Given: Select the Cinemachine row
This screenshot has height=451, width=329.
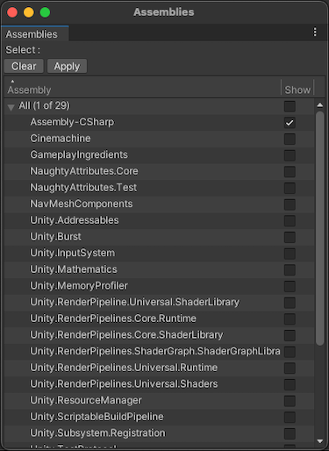Looking at the screenshot, I should pyautogui.click(x=160, y=139).
